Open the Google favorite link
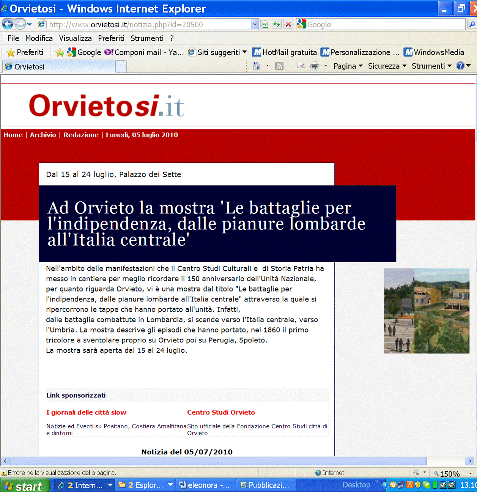 (x=84, y=52)
